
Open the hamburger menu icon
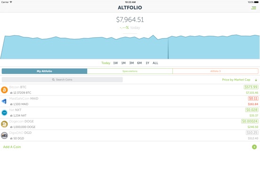click(x=253, y=8)
